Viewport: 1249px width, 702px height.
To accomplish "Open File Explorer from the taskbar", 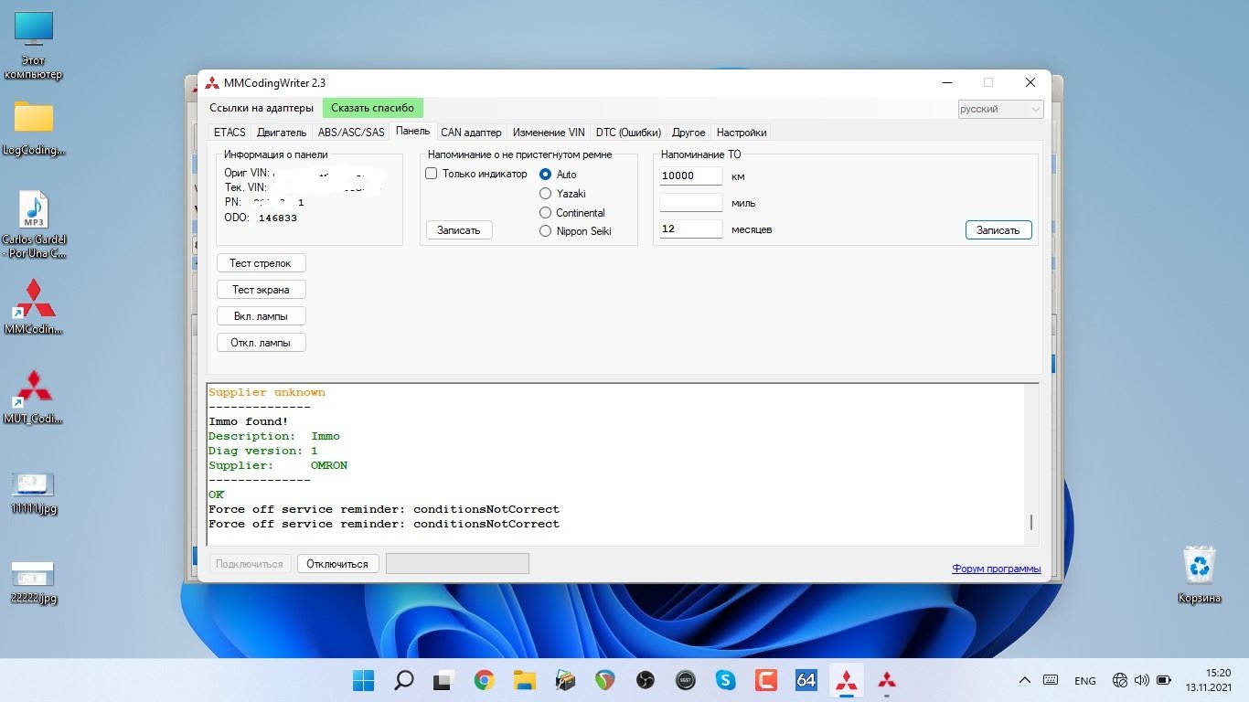I will [524, 680].
